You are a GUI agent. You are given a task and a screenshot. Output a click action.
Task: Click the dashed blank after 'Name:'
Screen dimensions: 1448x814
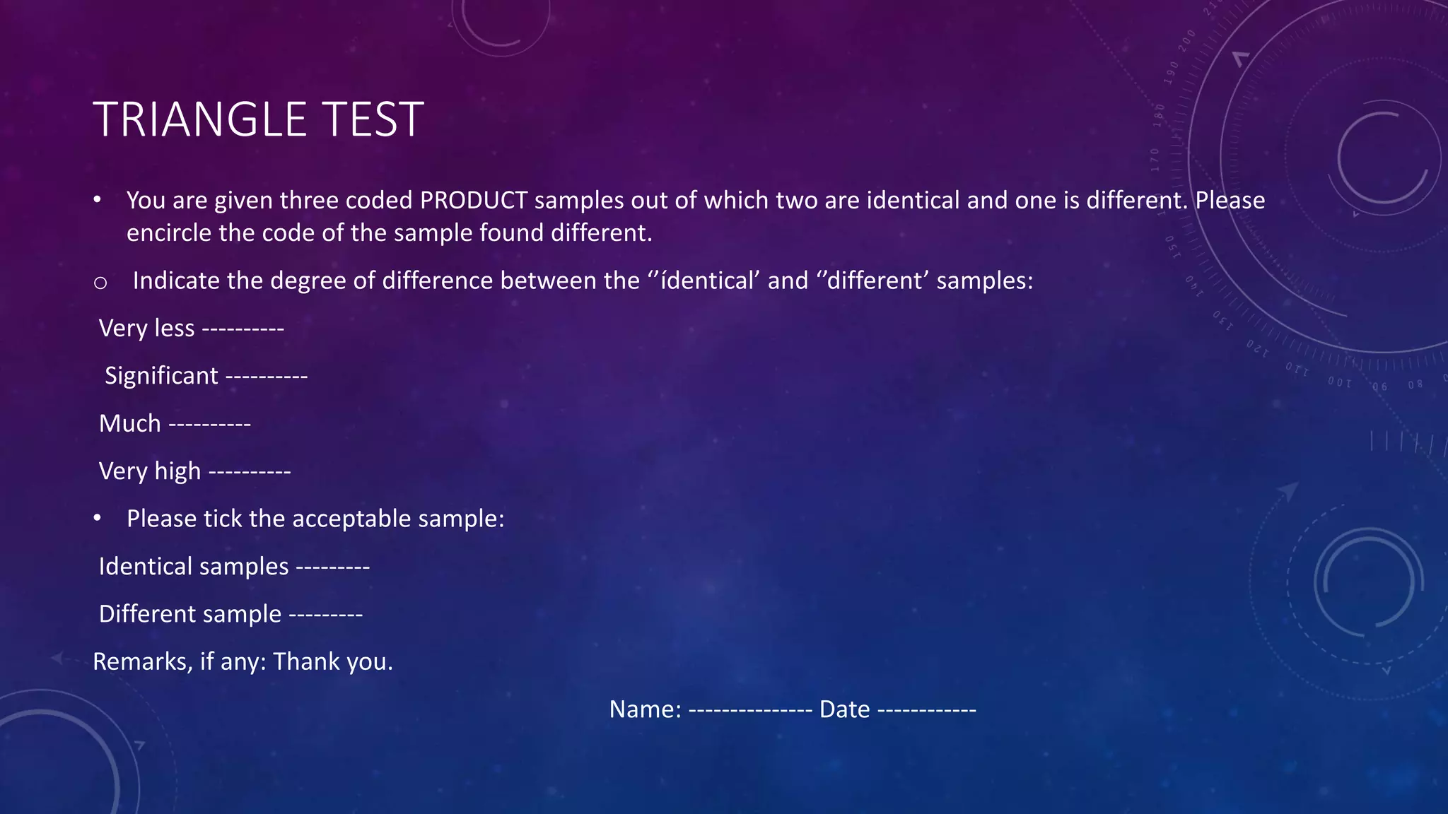click(x=750, y=709)
